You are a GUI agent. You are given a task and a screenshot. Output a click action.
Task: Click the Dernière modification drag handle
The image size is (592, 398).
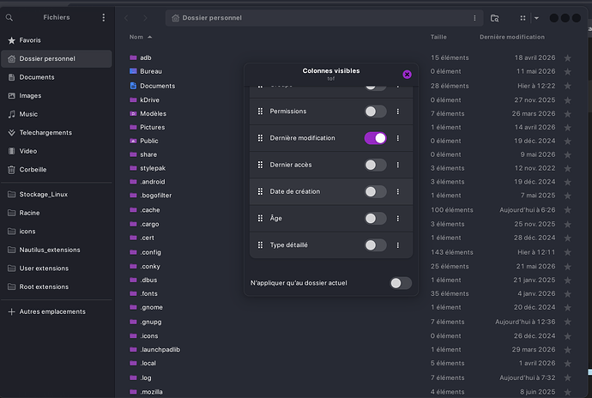click(260, 138)
